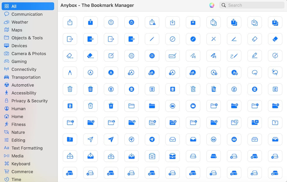Click the eraser icon
287x182 pixels.
coord(254,39)
